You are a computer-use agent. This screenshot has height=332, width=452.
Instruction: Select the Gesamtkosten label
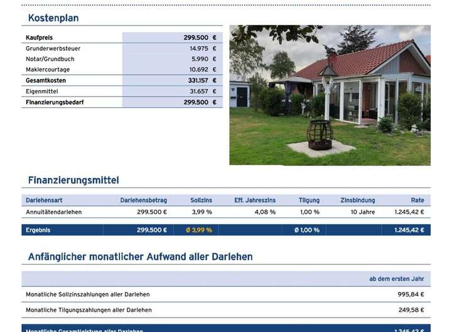[x=46, y=81]
